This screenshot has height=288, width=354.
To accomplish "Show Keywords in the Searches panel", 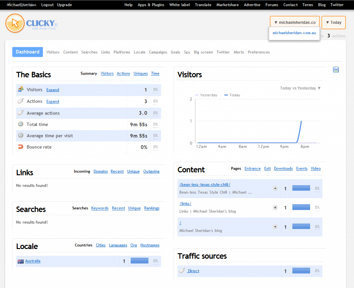I will pyautogui.click(x=100, y=208).
